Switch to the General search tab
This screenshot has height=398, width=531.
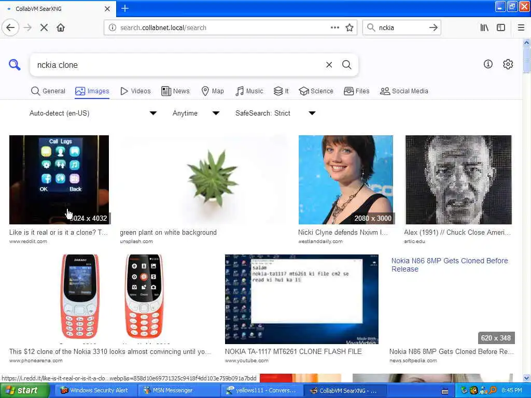click(48, 91)
